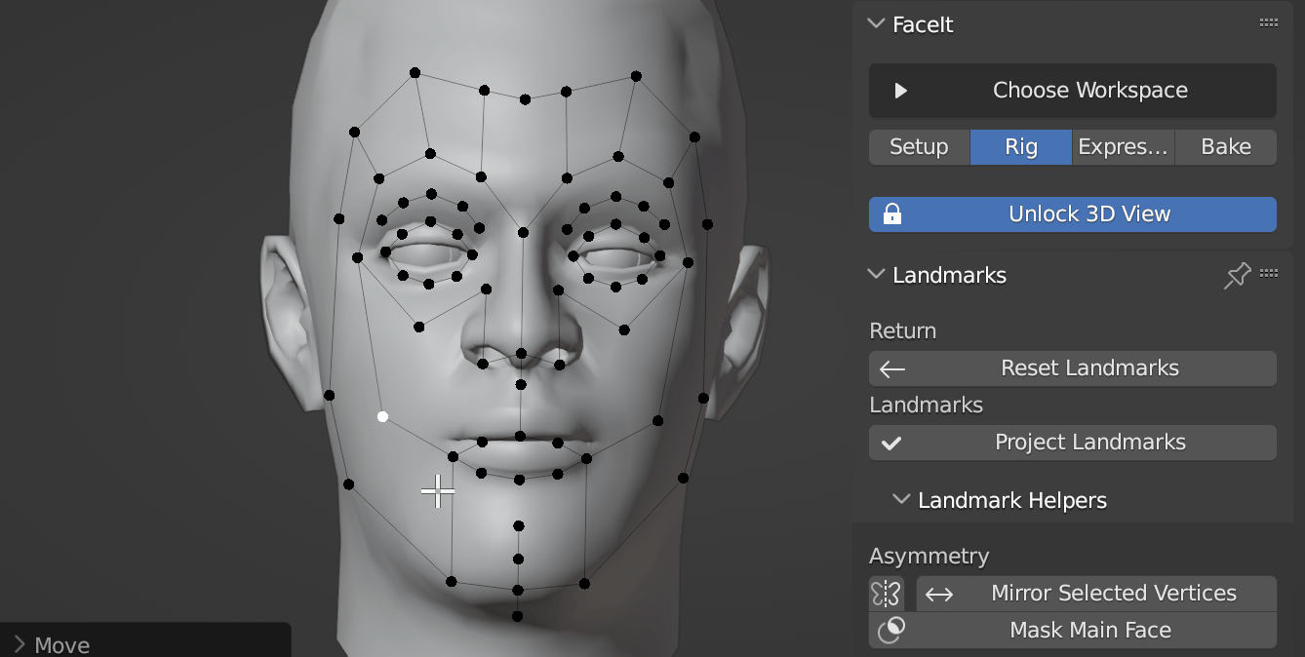This screenshot has width=1305, height=657.
Task: Pin the Landmarks panel
Action: (x=1236, y=276)
